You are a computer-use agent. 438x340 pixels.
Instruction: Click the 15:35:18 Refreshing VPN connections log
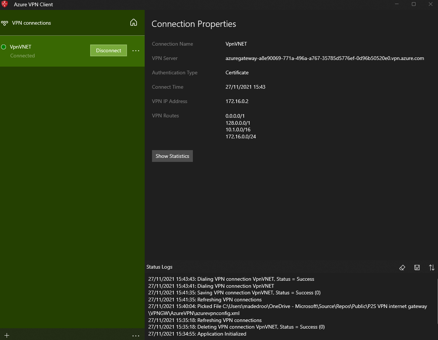(x=205, y=320)
